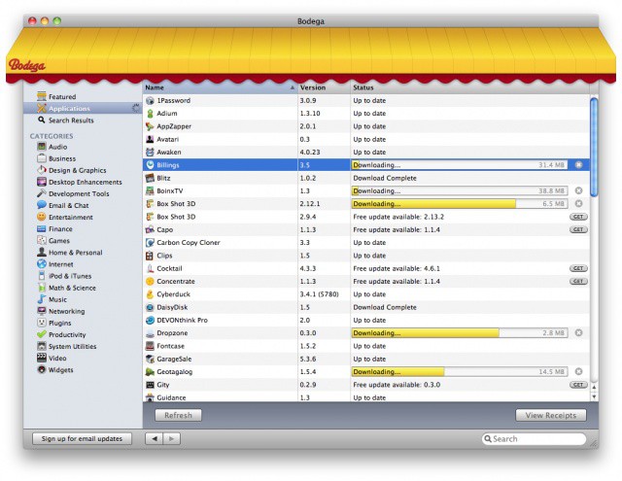Cancel the Dropzone download
This screenshot has height=481, width=622.
click(578, 332)
